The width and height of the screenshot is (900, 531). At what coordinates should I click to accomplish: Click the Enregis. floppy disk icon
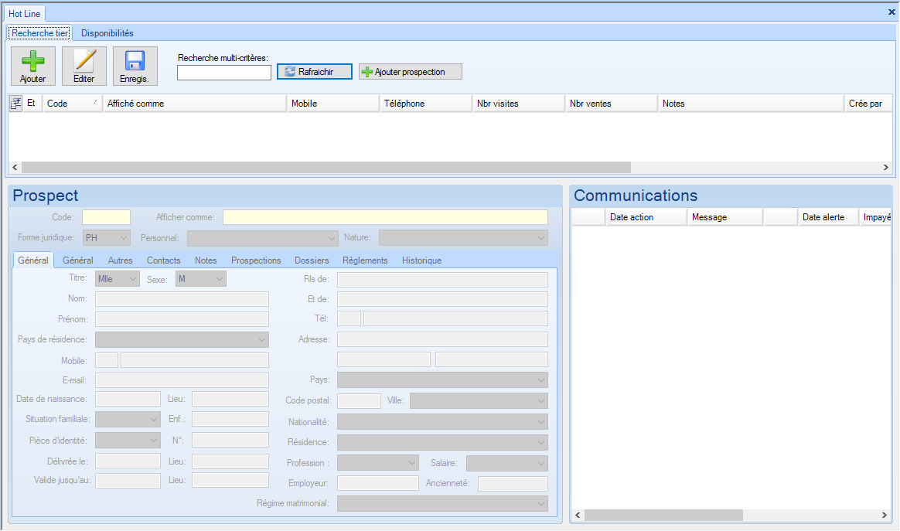tap(135, 61)
